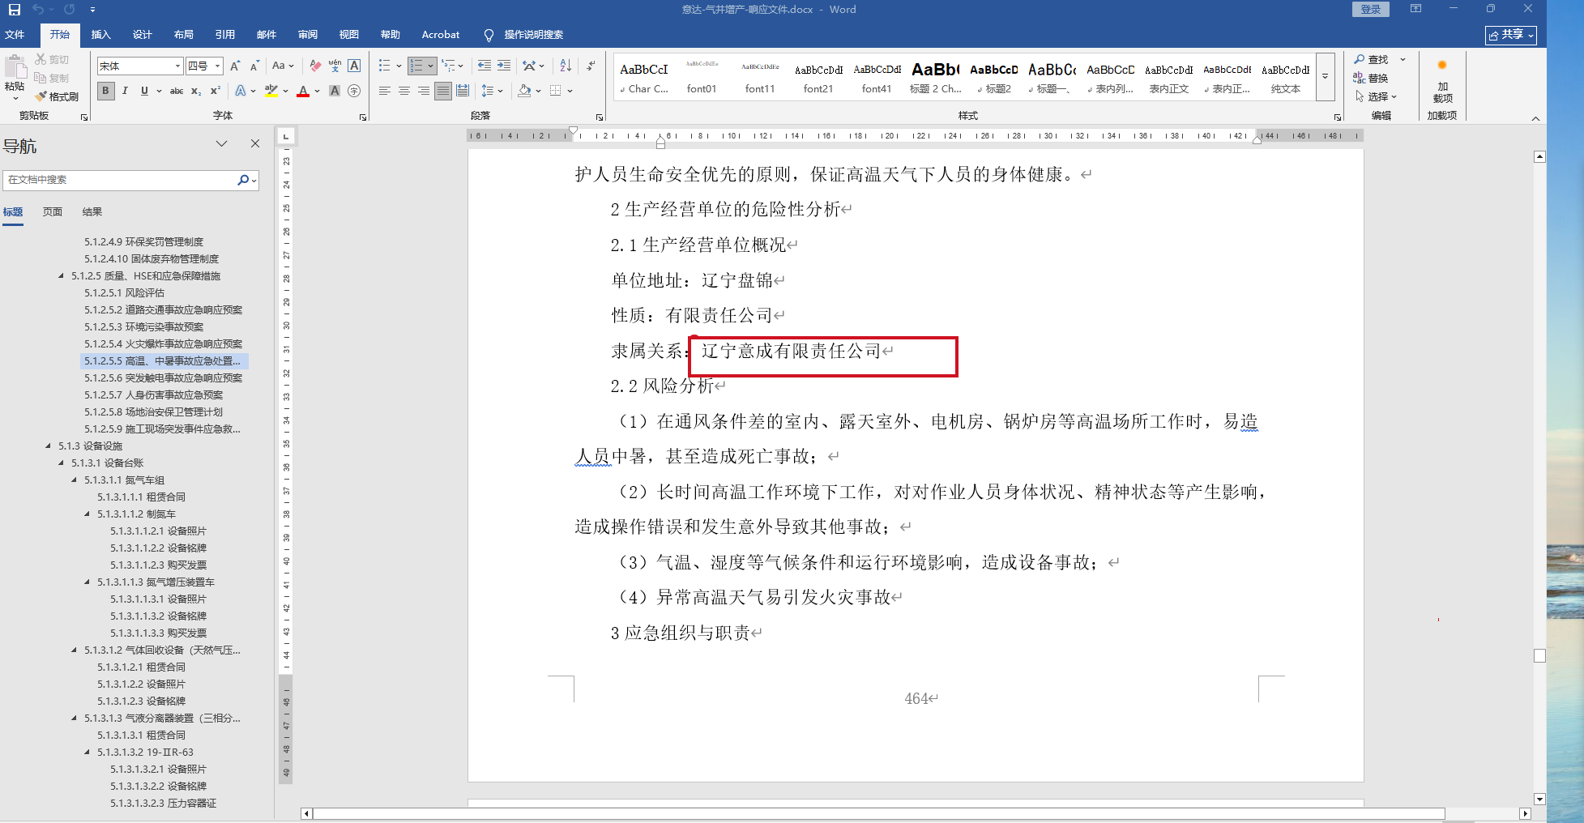Click the search magnifier in navigation pane
The height and width of the screenshot is (823, 1584).
click(x=243, y=180)
